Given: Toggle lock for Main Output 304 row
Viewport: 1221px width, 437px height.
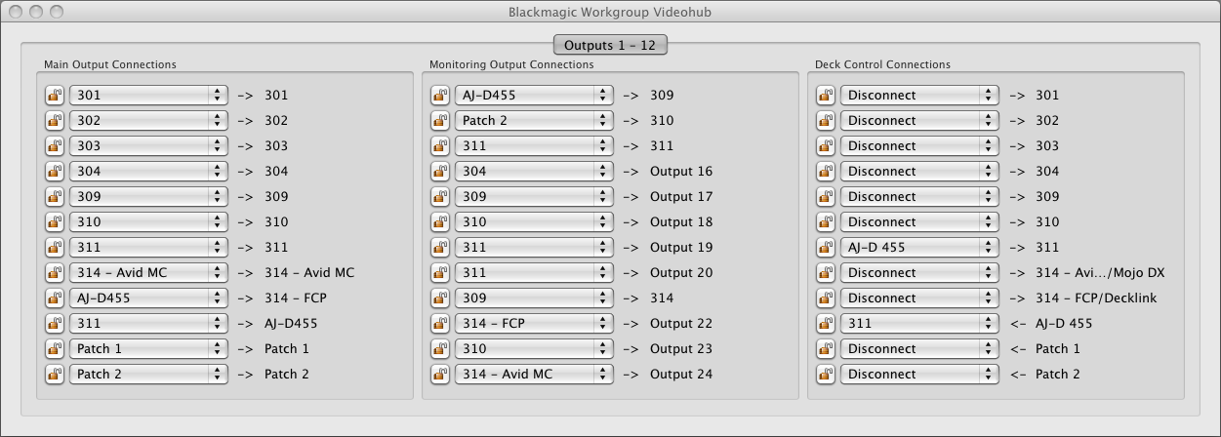Looking at the screenshot, I should pos(55,172).
